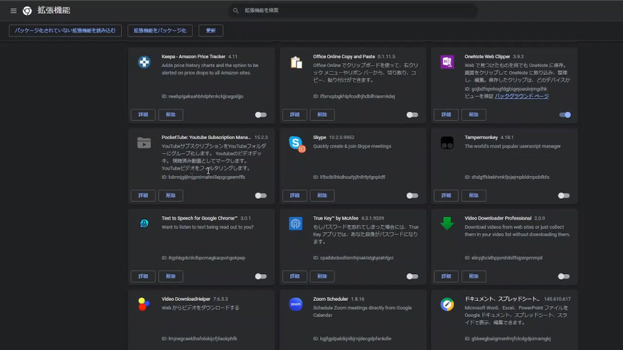Click 削除 to remove OneNote Web Clipper
Image resolution: width=623 pixels, height=350 pixels.
click(474, 115)
